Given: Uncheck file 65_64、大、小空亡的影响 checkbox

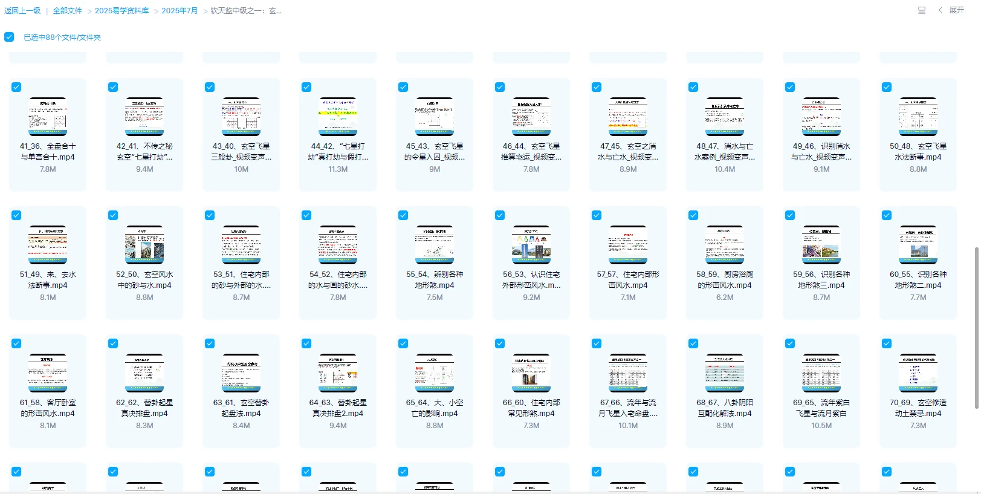Looking at the screenshot, I should click(403, 343).
